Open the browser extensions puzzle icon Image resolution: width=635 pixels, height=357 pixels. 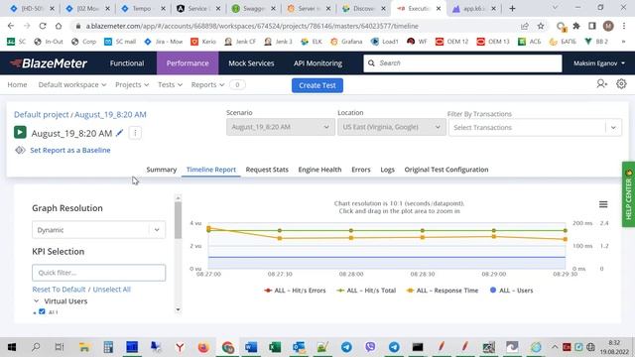[576, 26]
